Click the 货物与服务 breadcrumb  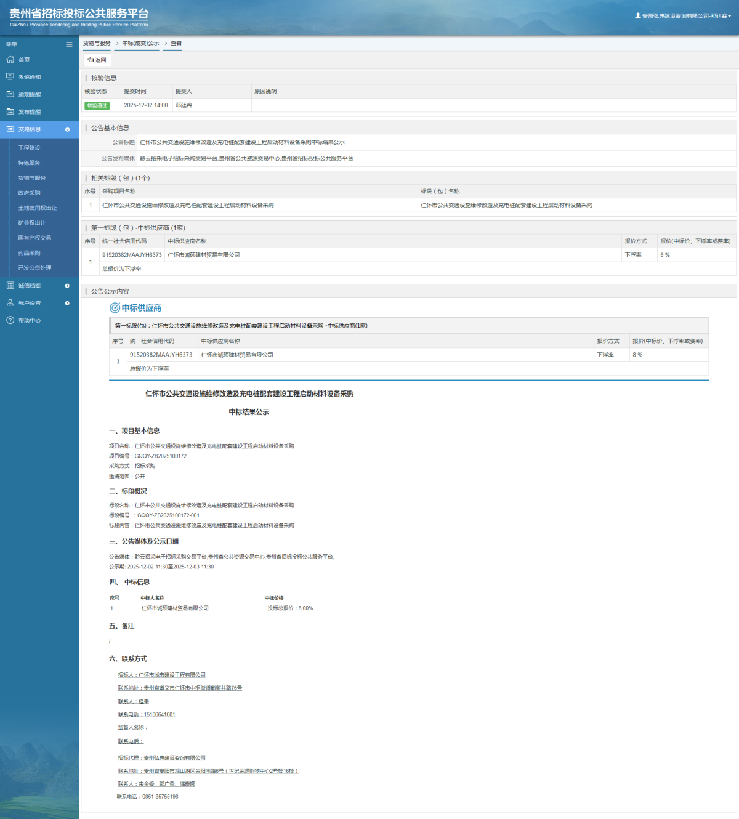pos(97,43)
